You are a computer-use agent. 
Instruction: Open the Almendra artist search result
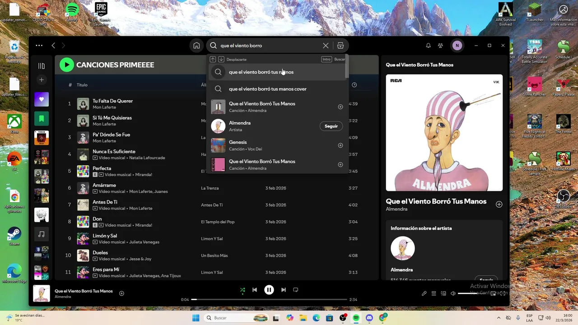278,126
